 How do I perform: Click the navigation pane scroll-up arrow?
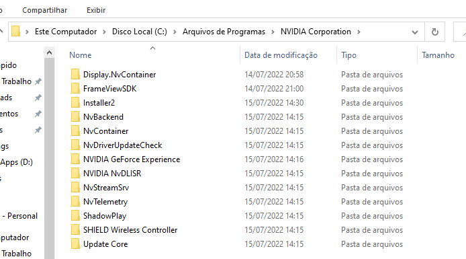49,52
